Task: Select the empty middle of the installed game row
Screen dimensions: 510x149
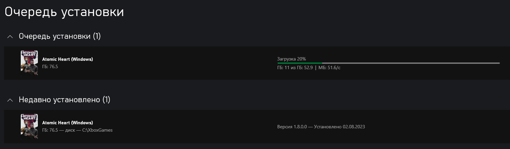Action: click(x=194, y=126)
